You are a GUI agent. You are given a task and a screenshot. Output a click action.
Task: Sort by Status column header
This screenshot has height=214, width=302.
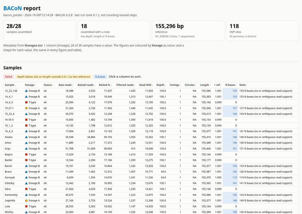click(x=48, y=85)
